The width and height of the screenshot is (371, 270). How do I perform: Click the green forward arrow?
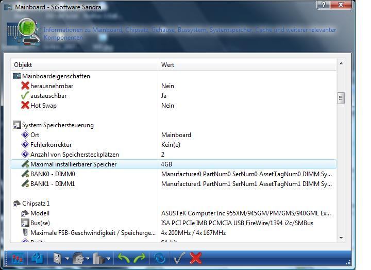pyautogui.click(x=140, y=258)
